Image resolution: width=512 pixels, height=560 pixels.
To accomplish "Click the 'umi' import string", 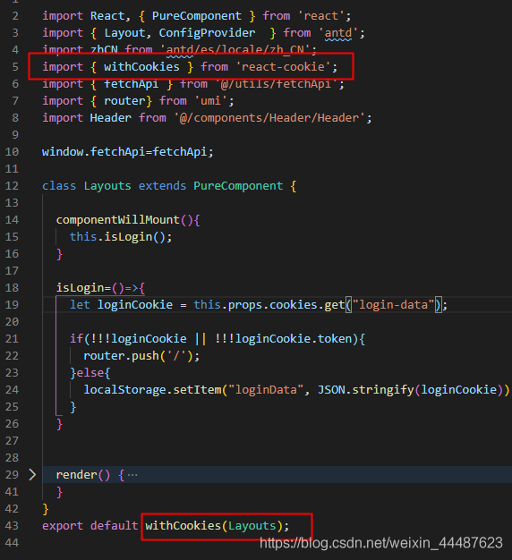I will coord(211,101).
